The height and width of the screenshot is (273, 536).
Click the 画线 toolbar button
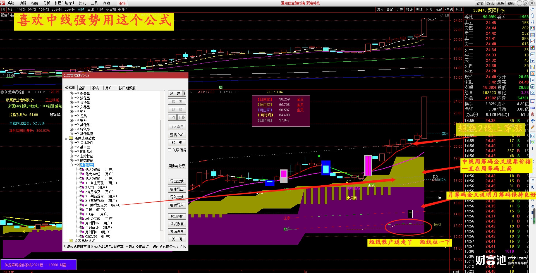point(419,9)
